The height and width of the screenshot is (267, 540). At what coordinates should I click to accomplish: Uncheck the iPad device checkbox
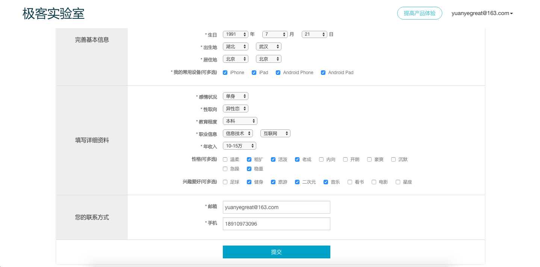click(254, 73)
